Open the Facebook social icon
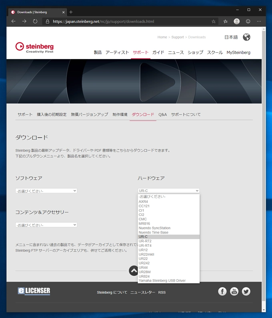Screen dimensions: 272x318 pyautogui.click(x=222, y=291)
